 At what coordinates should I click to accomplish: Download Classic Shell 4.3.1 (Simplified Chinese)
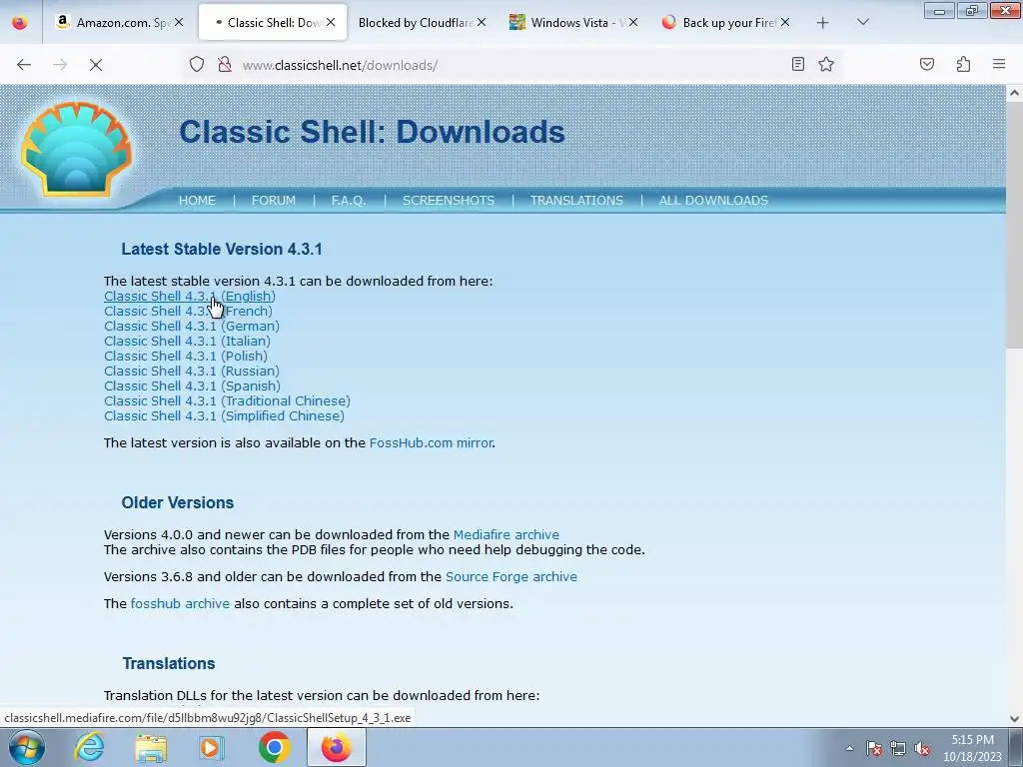point(224,416)
